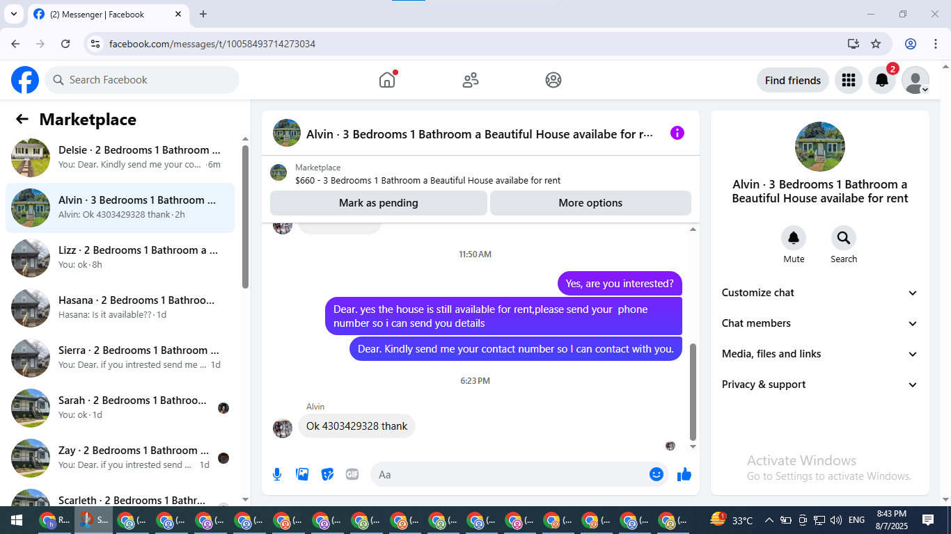The width and height of the screenshot is (951, 534).
Task: Attach a photo using the image icon
Action: click(302, 474)
